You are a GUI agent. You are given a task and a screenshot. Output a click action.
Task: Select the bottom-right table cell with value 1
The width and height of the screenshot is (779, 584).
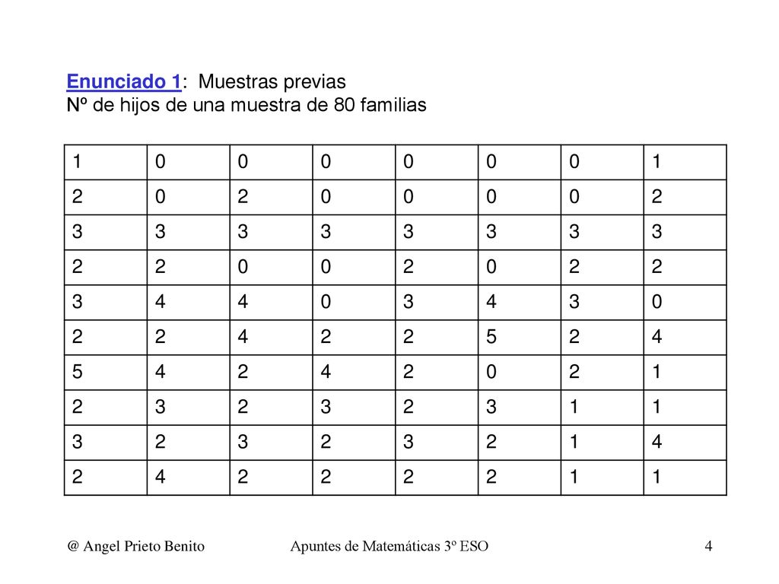[x=685, y=478]
